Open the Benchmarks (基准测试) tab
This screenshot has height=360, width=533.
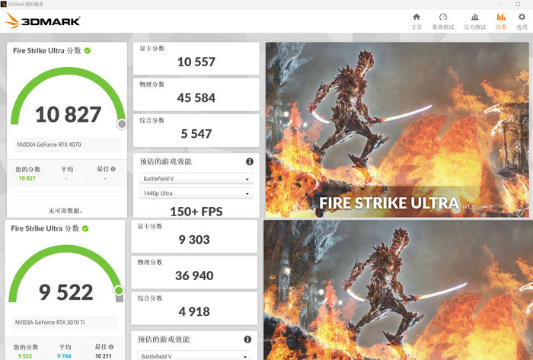(443, 21)
